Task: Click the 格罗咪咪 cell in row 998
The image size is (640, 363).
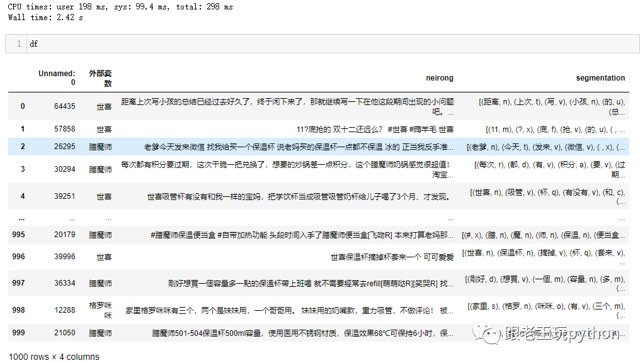Action: pyautogui.click(x=100, y=310)
